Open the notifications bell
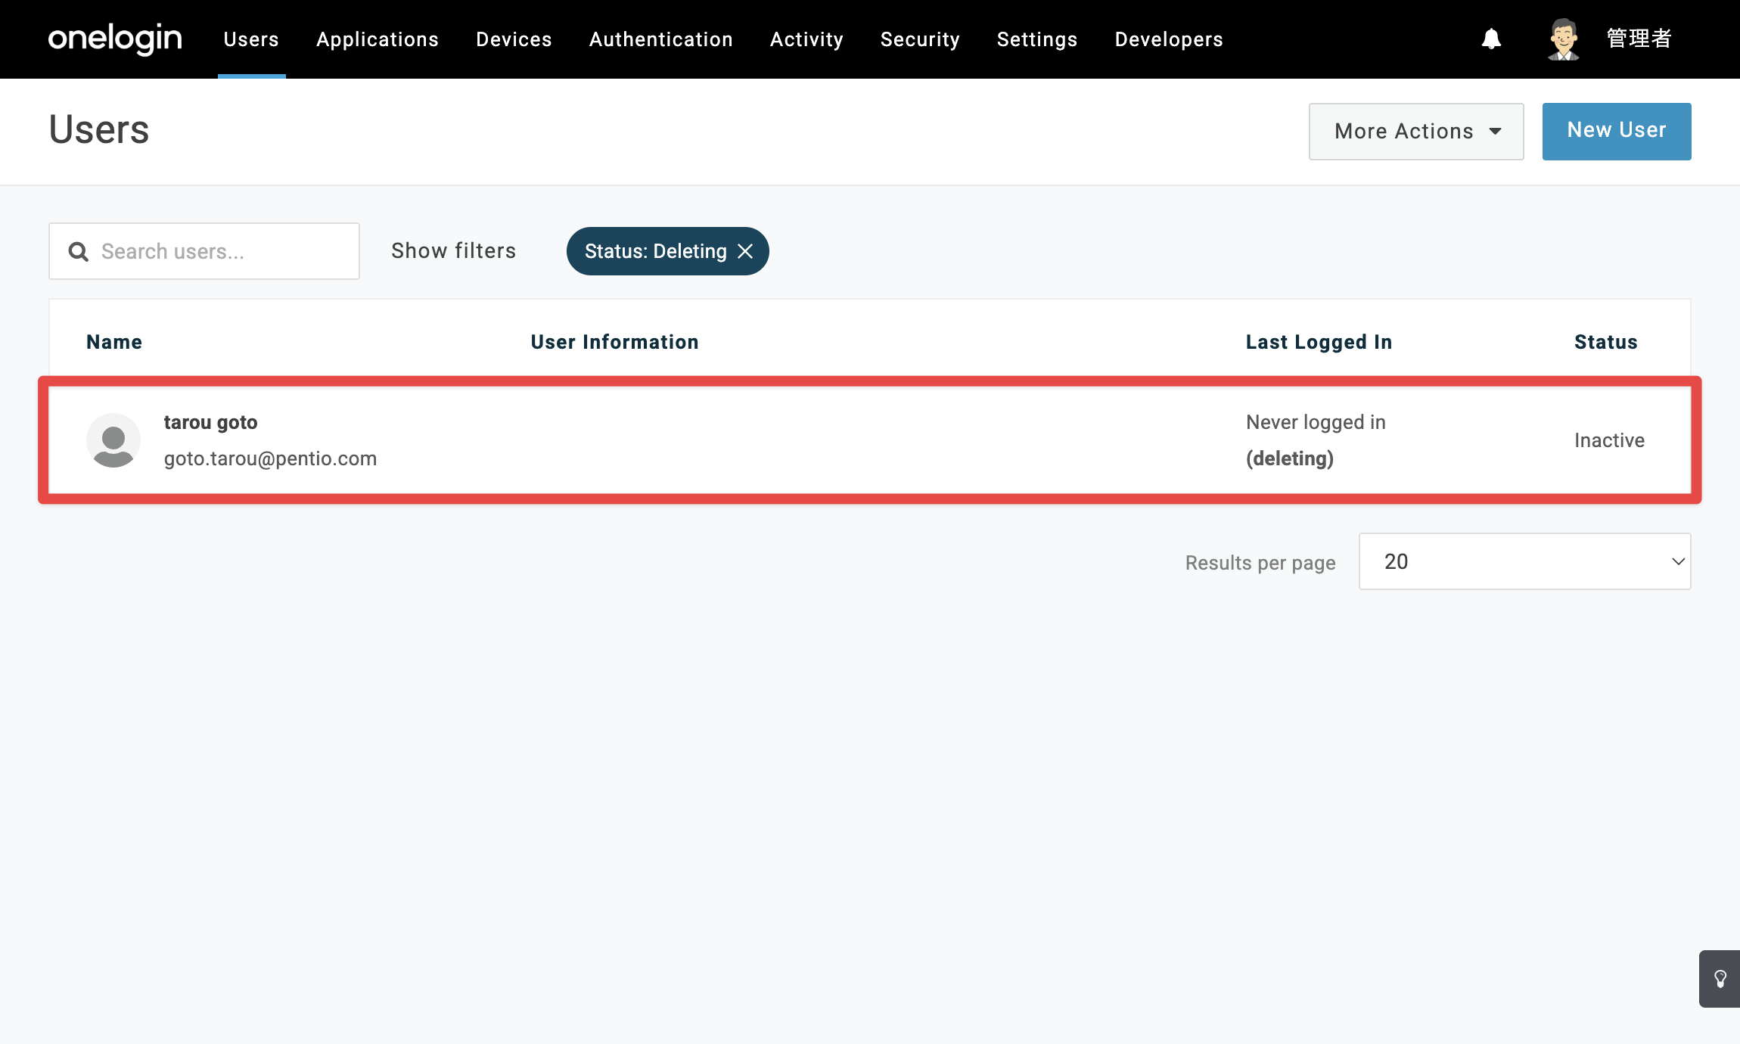Screen dimensions: 1740x1044 pos(1491,39)
